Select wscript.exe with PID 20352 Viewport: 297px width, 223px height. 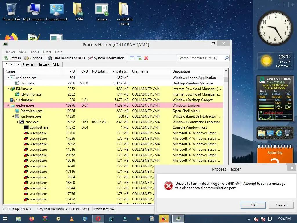coord(113,155)
